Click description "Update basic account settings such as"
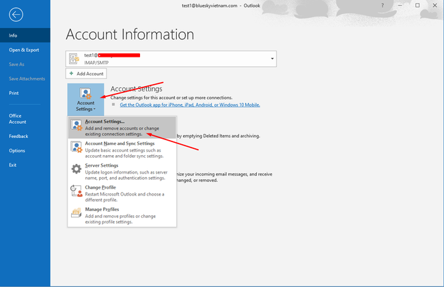Image resolution: width=444 pixels, height=287 pixels. pos(123,150)
